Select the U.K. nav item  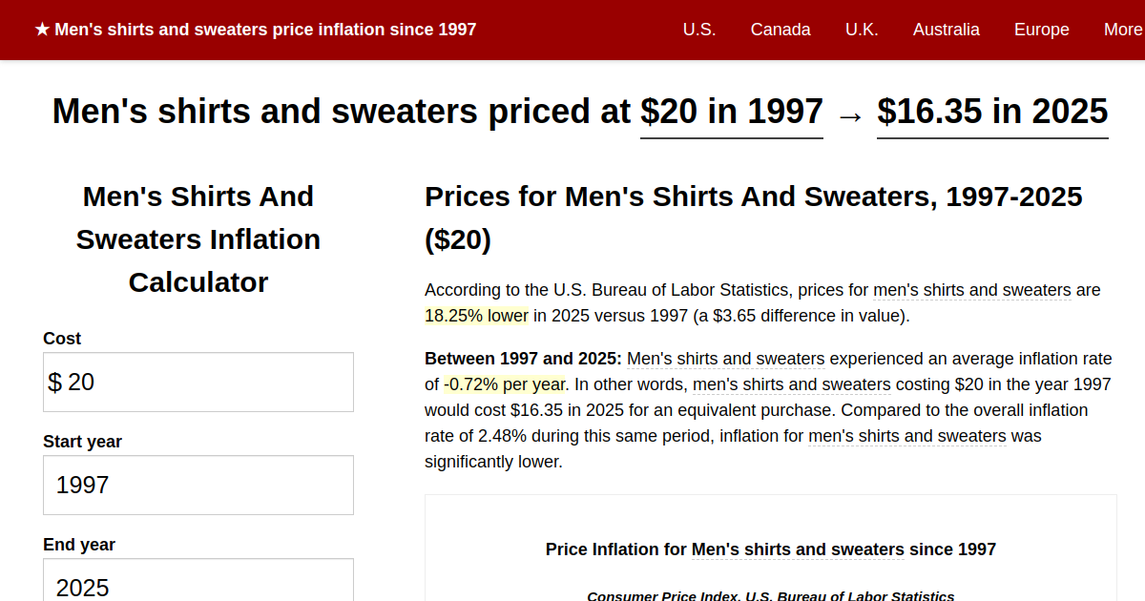click(862, 30)
